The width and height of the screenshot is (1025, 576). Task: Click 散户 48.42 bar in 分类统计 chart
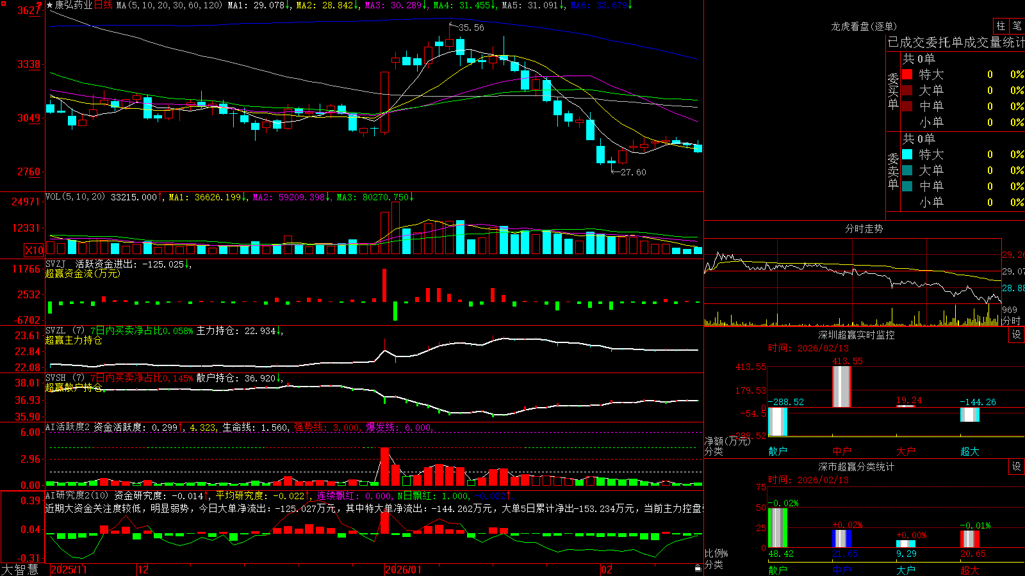click(778, 528)
